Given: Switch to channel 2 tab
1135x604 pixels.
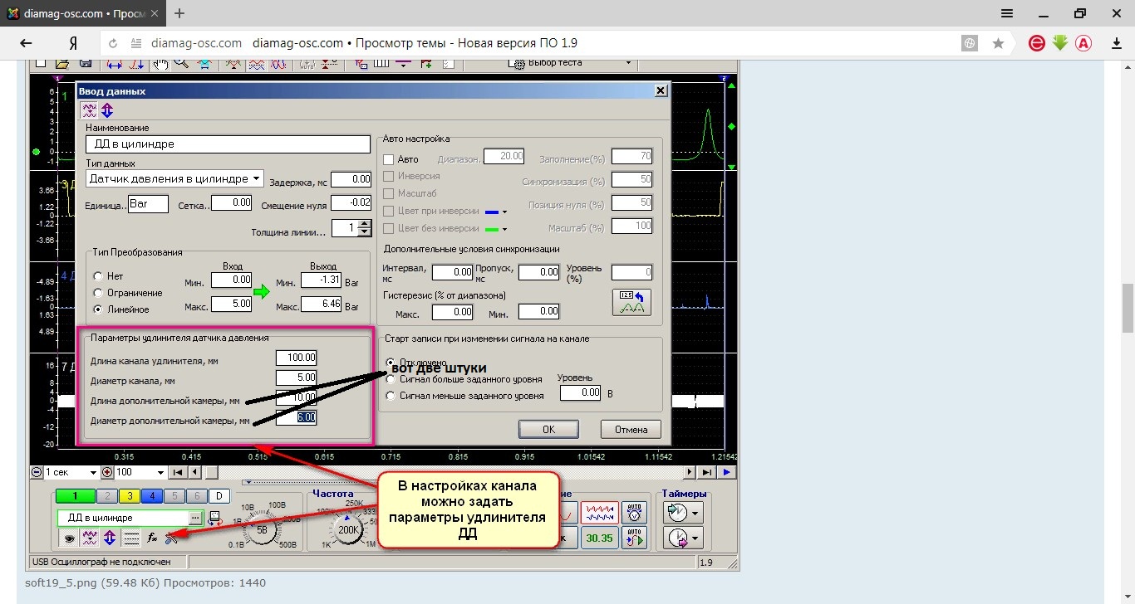Looking at the screenshot, I should [x=106, y=496].
